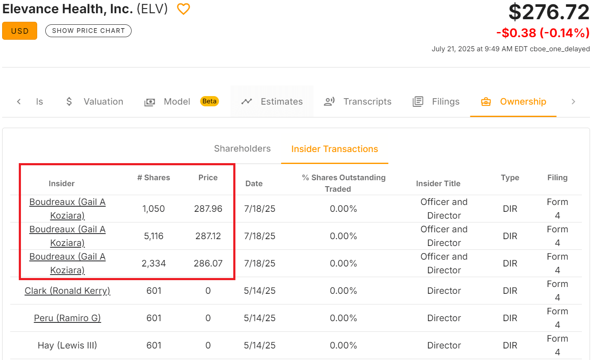Viewport: 593px width, 360px height.
Task: Click the $276.72 stock price
Action: point(549,12)
